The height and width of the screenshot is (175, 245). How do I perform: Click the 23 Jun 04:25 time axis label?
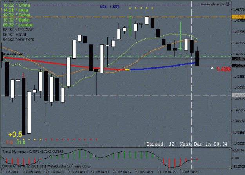167,172
